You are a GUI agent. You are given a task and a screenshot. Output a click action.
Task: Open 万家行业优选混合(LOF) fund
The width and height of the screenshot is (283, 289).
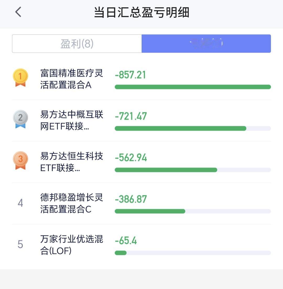(72, 245)
